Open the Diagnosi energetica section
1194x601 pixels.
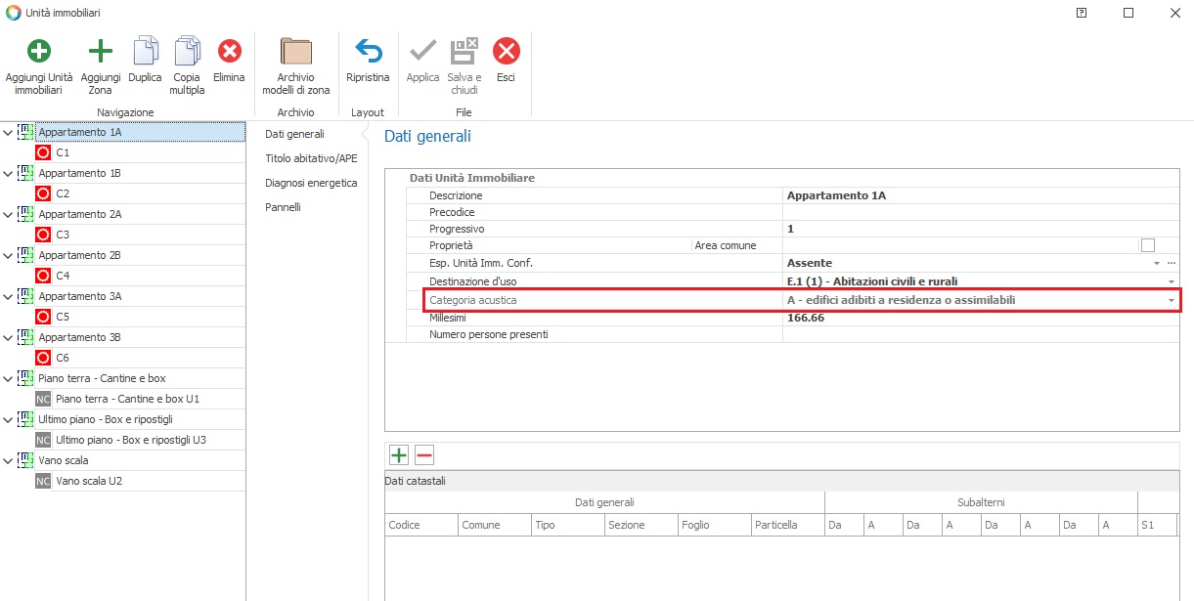coord(311,183)
